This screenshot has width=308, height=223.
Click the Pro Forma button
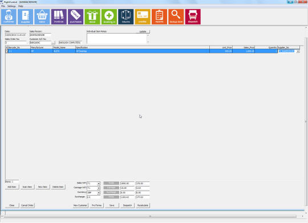96,205
